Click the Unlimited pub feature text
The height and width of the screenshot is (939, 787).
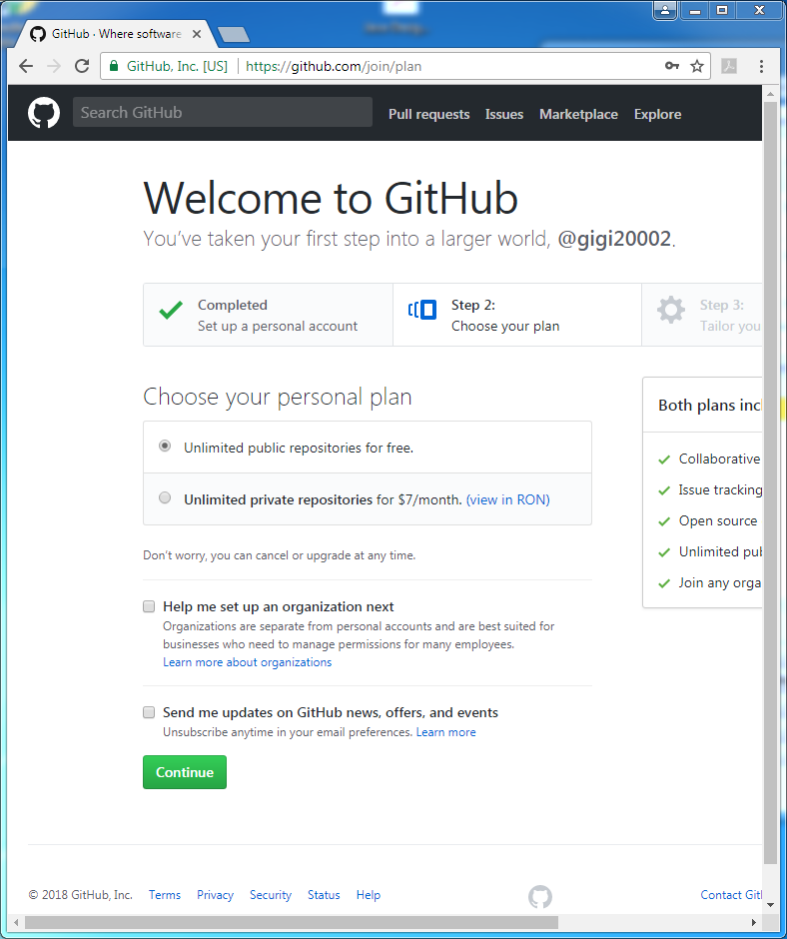pyautogui.click(x=720, y=551)
